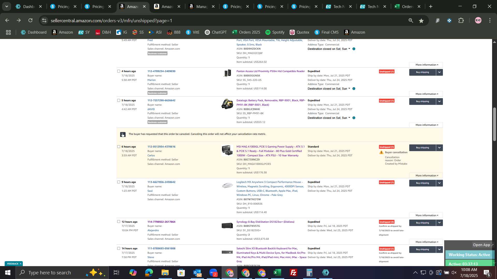Expand More information for Carlos's order
This screenshot has width=497, height=279.
coord(426,176)
